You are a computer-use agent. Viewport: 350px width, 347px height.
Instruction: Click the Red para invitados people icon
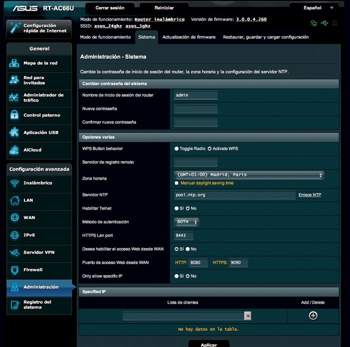14,80
